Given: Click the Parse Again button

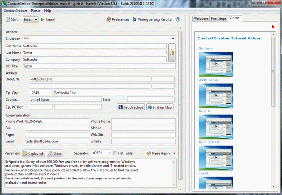Looking at the screenshot, I should click(x=158, y=153).
